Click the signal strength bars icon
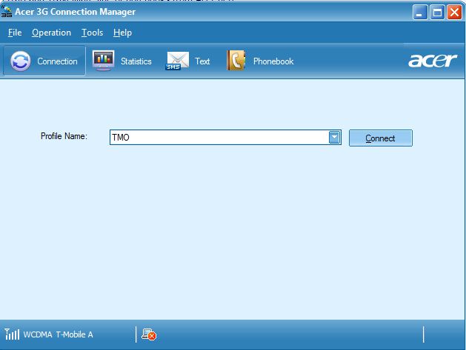The image size is (466, 350). pos(12,334)
